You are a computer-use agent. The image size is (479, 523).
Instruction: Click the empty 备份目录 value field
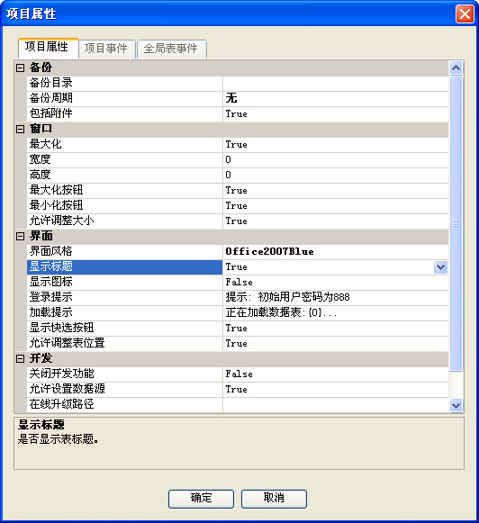[x=336, y=83]
